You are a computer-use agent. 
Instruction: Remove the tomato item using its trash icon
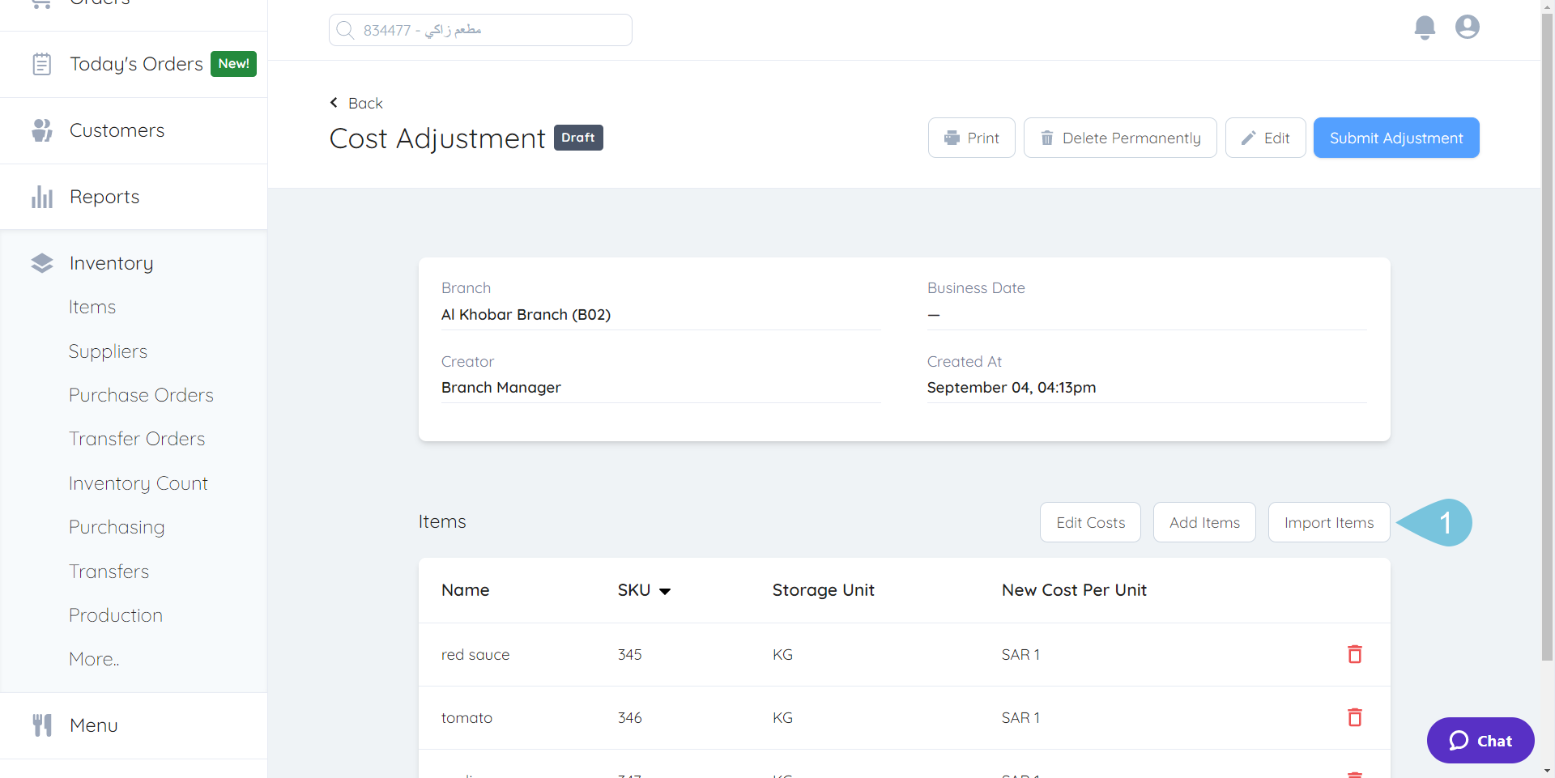click(x=1354, y=717)
